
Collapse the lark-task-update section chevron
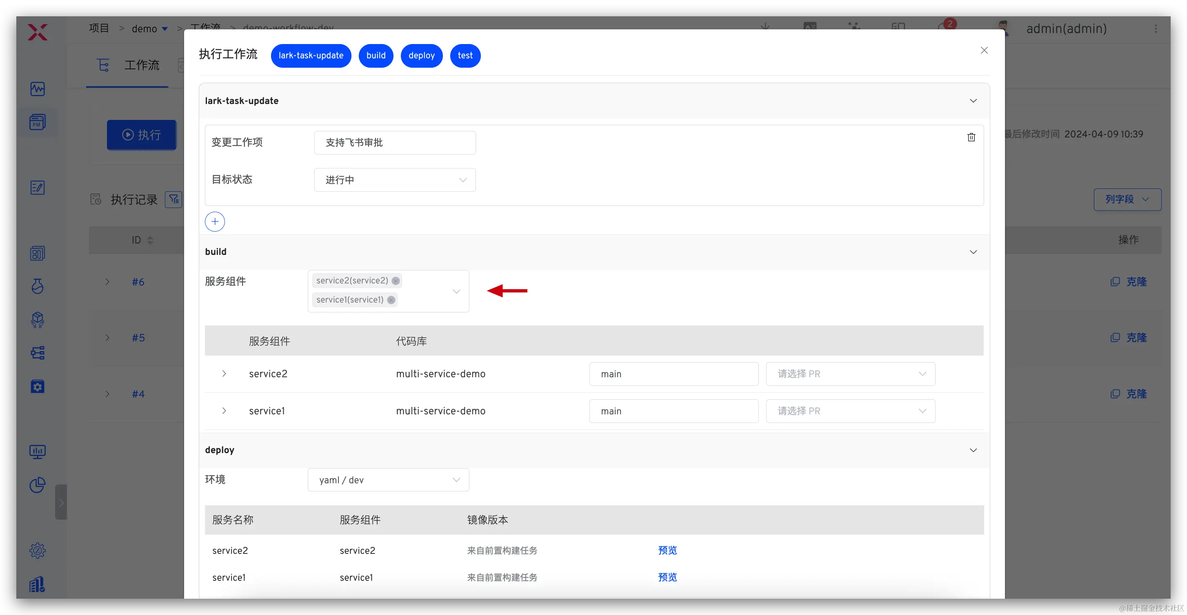973,101
